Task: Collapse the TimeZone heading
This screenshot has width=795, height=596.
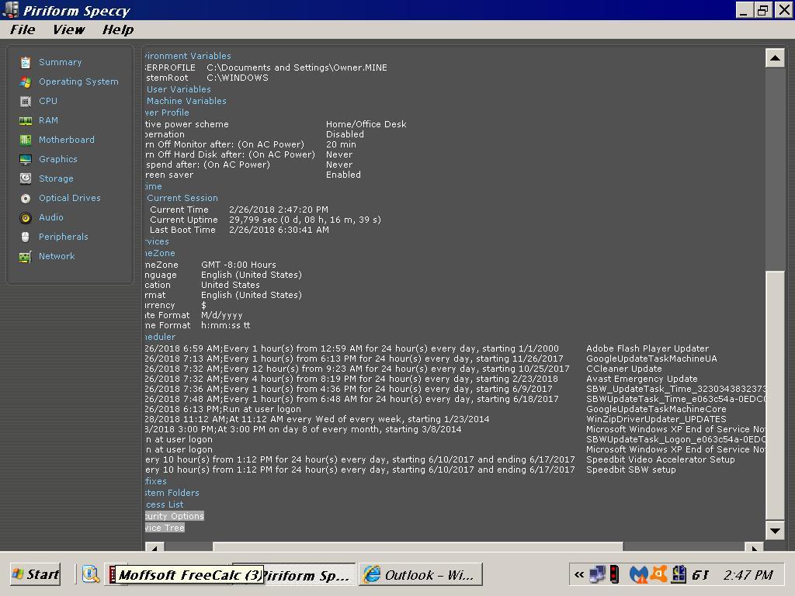Action: tap(160, 254)
